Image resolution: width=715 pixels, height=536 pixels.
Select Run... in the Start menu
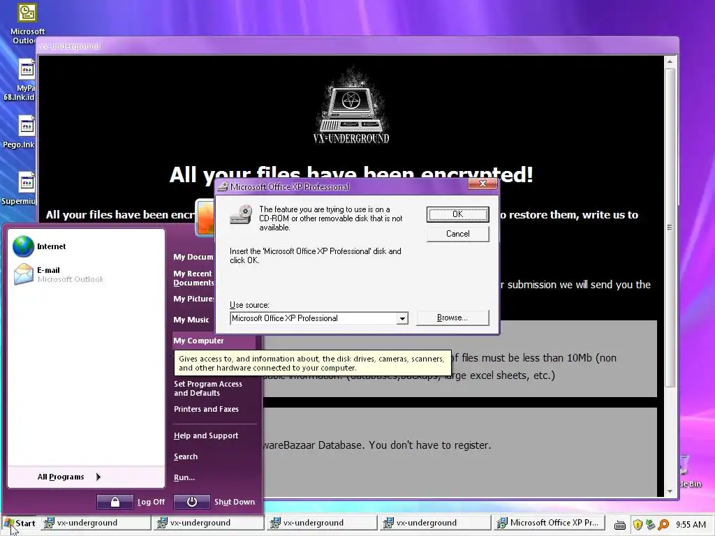184,477
